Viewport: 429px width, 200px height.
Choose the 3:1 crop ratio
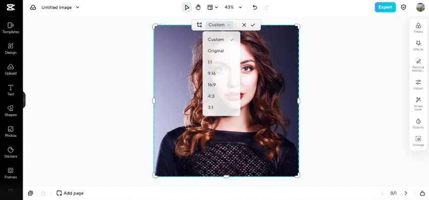point(221,107)
